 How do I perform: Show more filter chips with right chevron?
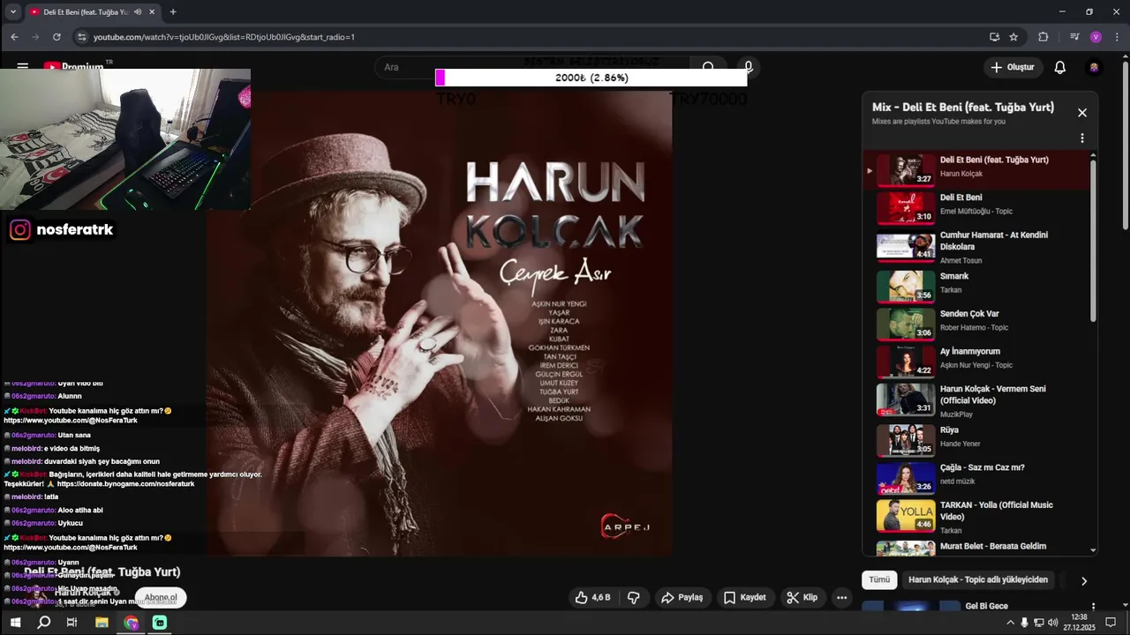[x=1084, y=580]
